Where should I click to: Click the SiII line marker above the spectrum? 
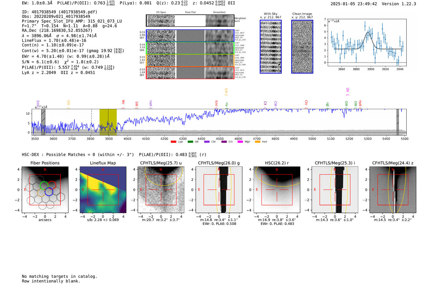pyautogui.click(x=137, y=104)
